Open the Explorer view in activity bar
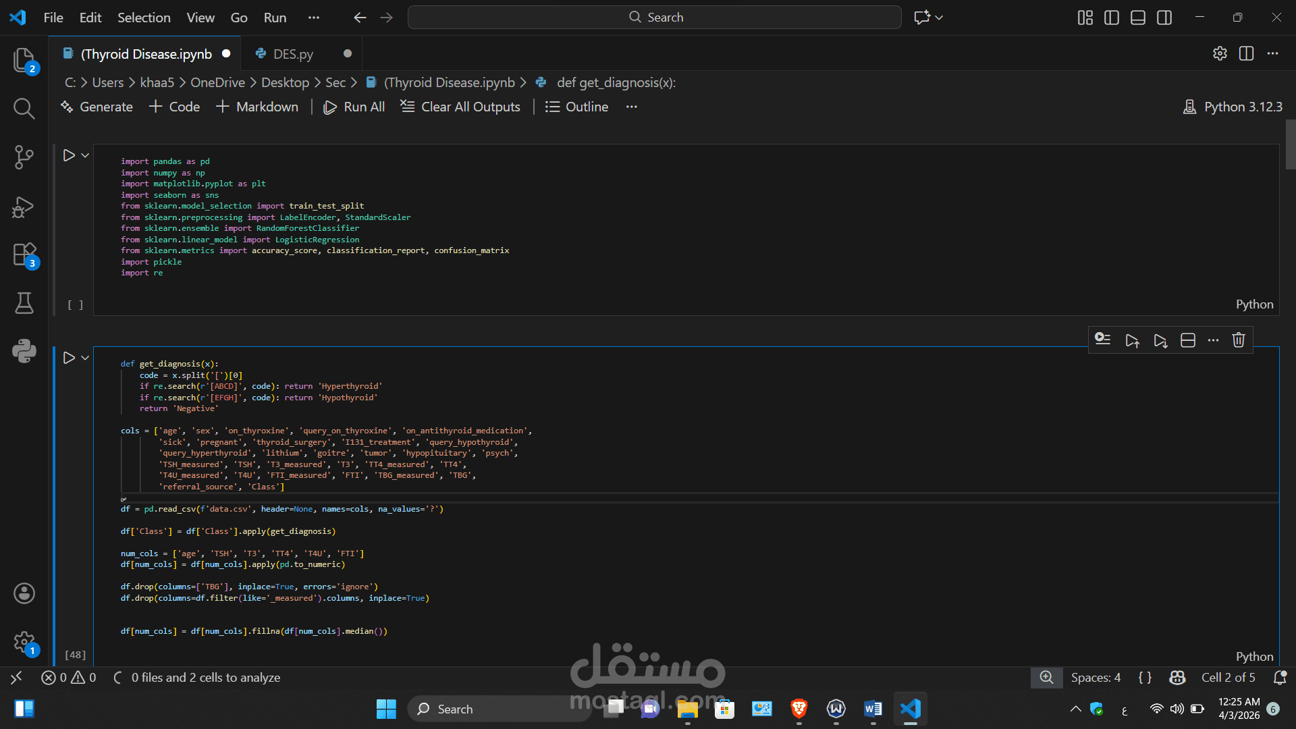 (x=24, y=60)
